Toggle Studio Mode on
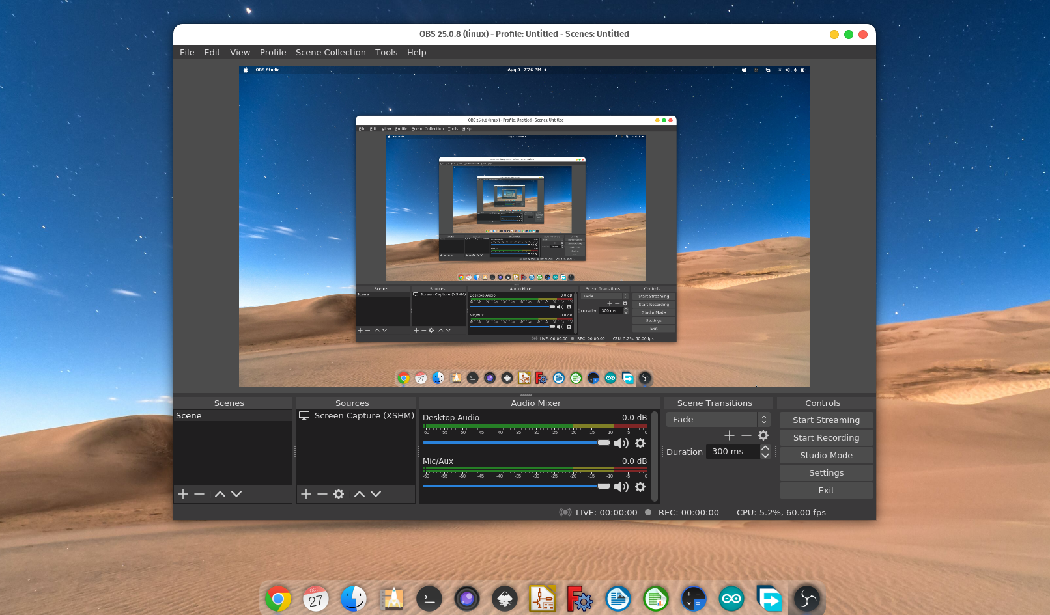Image resolution: width=1050 pixels, height=615 pixels. (x=826, y=456)
